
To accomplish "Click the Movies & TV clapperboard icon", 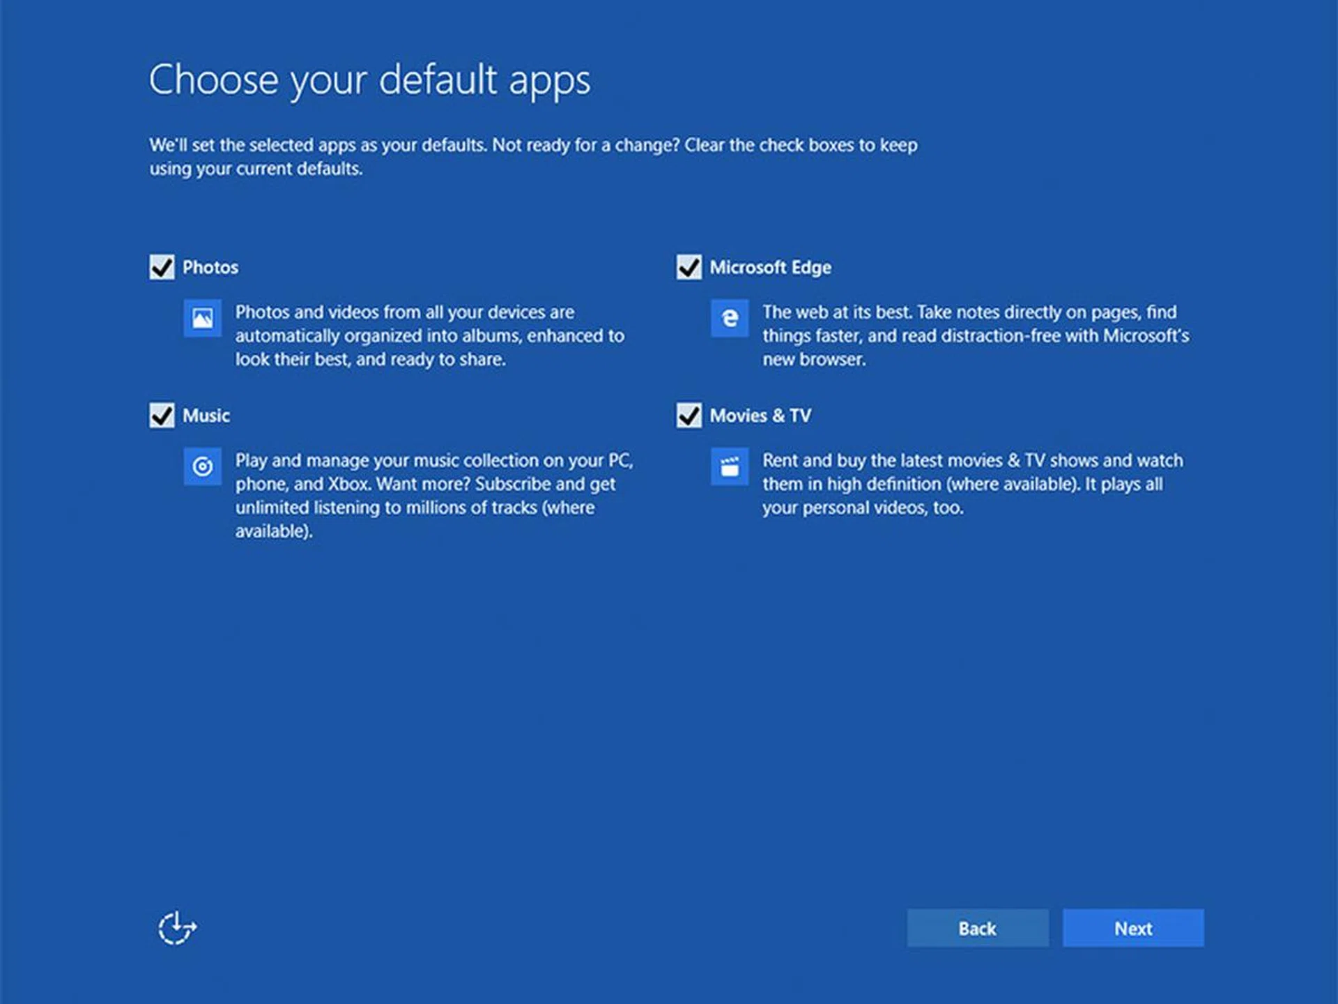I will 730,466.
